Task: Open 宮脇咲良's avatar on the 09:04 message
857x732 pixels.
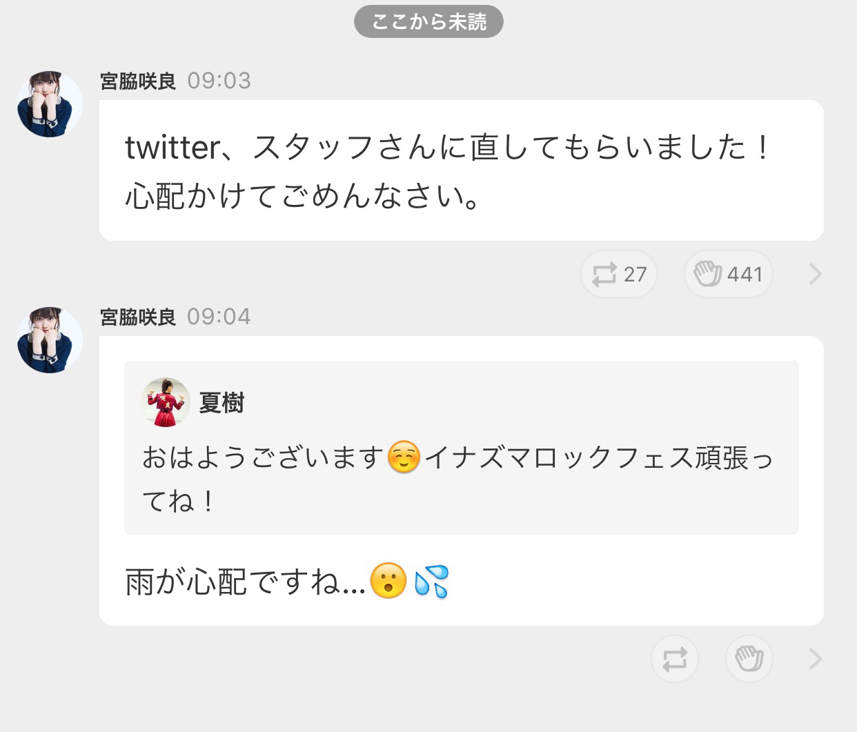Action: pos(50,339)
